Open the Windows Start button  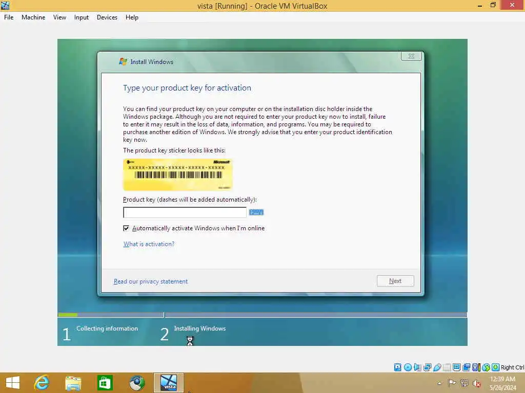(13, 383)
